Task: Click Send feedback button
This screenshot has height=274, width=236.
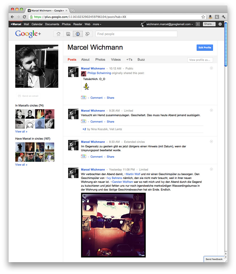Action: pos(214,259)
